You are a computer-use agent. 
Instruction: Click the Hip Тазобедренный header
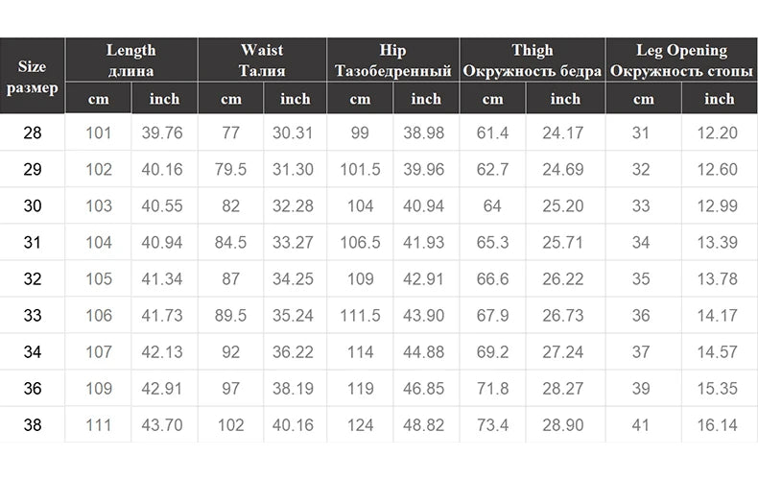[392, 60]
